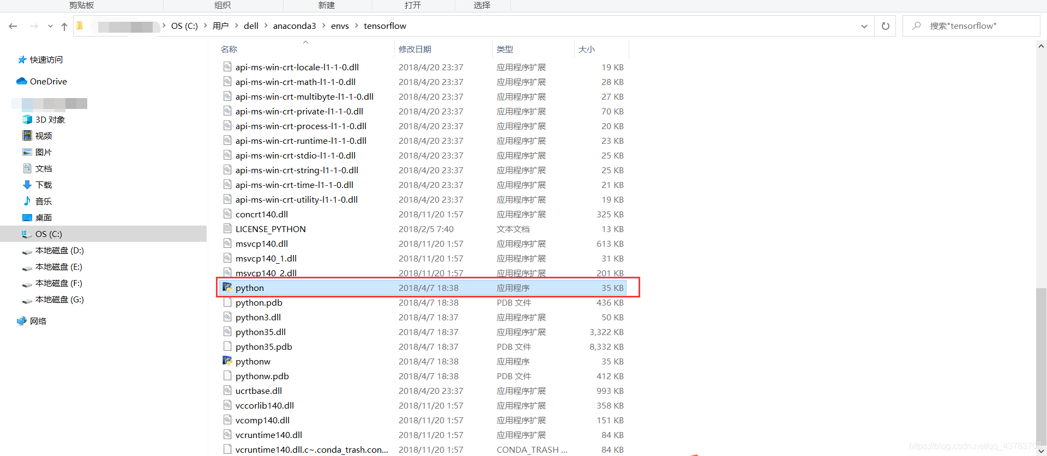
Task: Select the python application icon
Action: [227, 287]
